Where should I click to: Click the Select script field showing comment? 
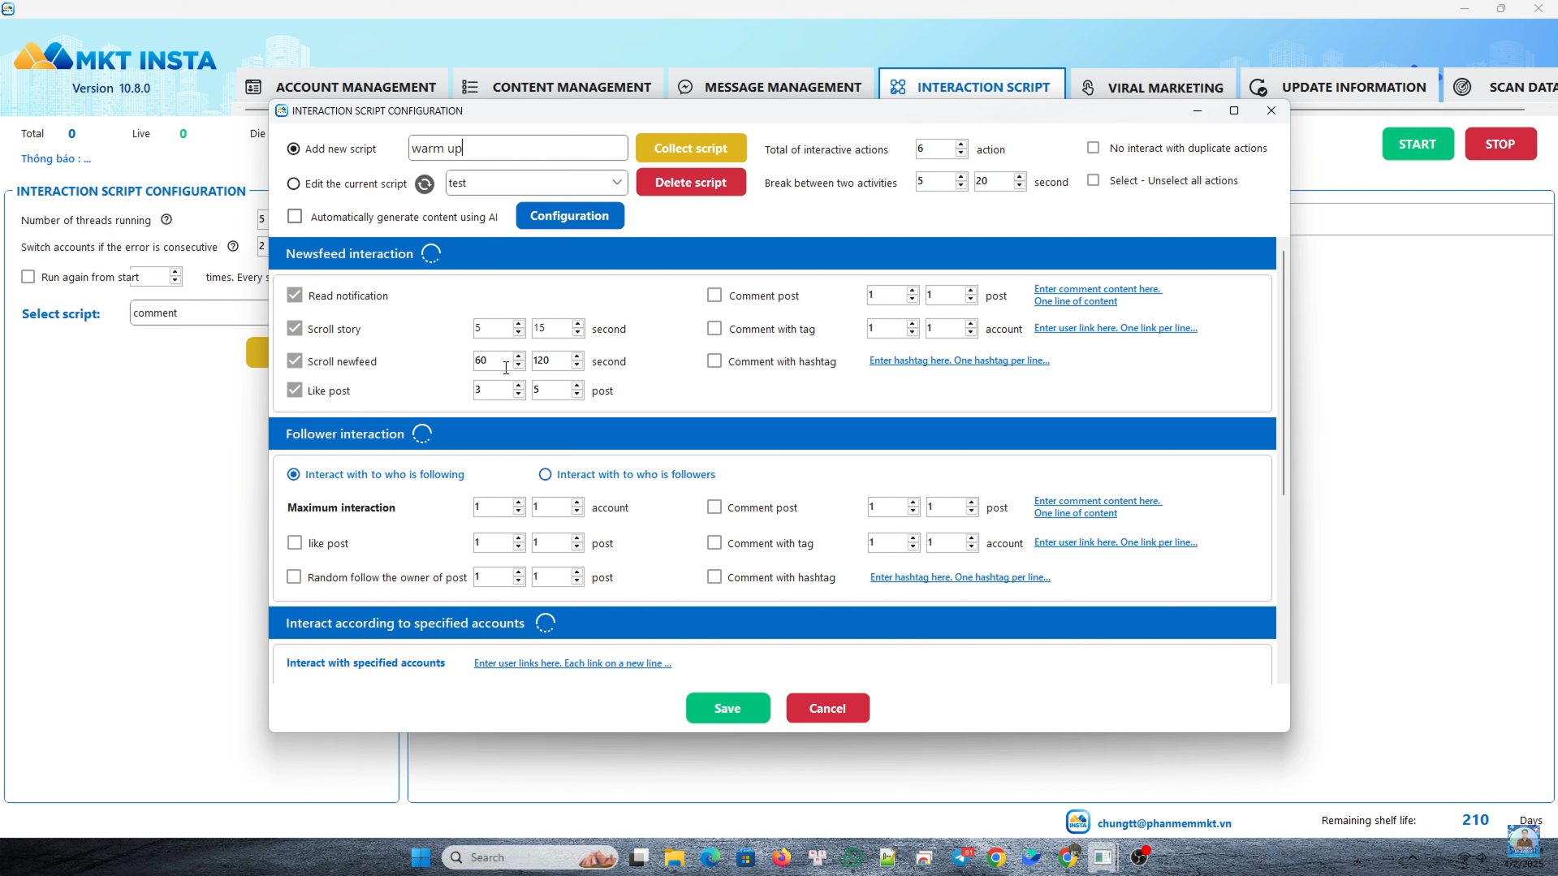[200, 313]
